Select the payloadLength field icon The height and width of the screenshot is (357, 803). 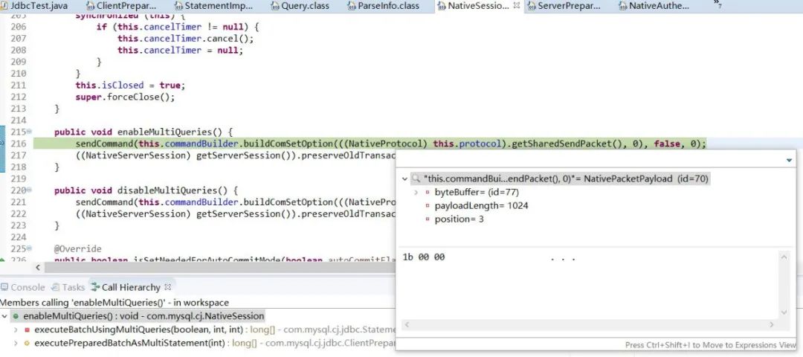(x=428, y=206)
